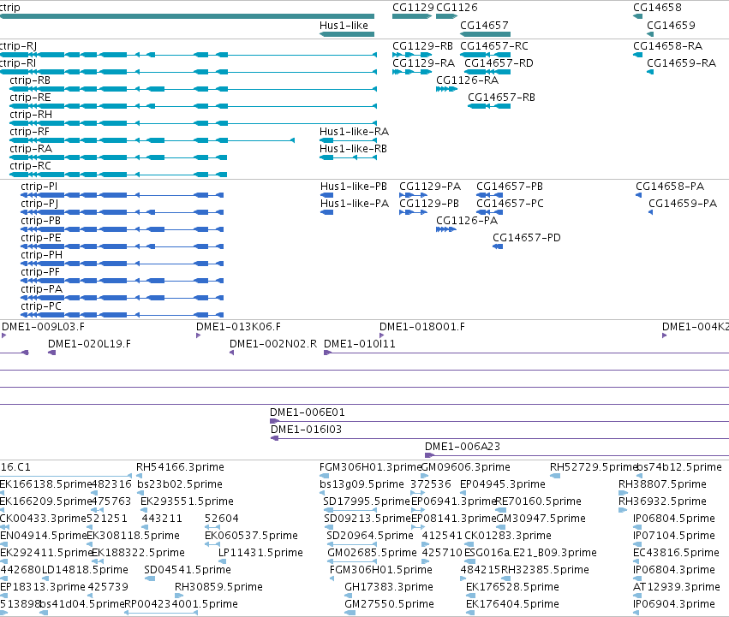Click transcript ctrip-RJ

tap(188, 55)
